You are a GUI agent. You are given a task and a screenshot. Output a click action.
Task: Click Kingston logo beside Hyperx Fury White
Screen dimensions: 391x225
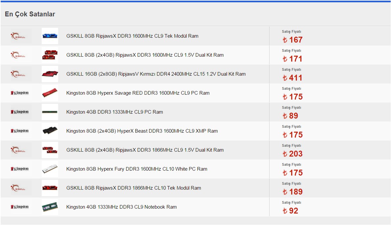tap(21, 169)
